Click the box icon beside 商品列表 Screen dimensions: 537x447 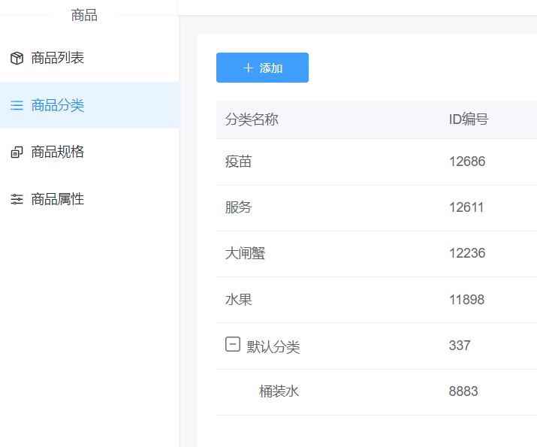[17, 59]
